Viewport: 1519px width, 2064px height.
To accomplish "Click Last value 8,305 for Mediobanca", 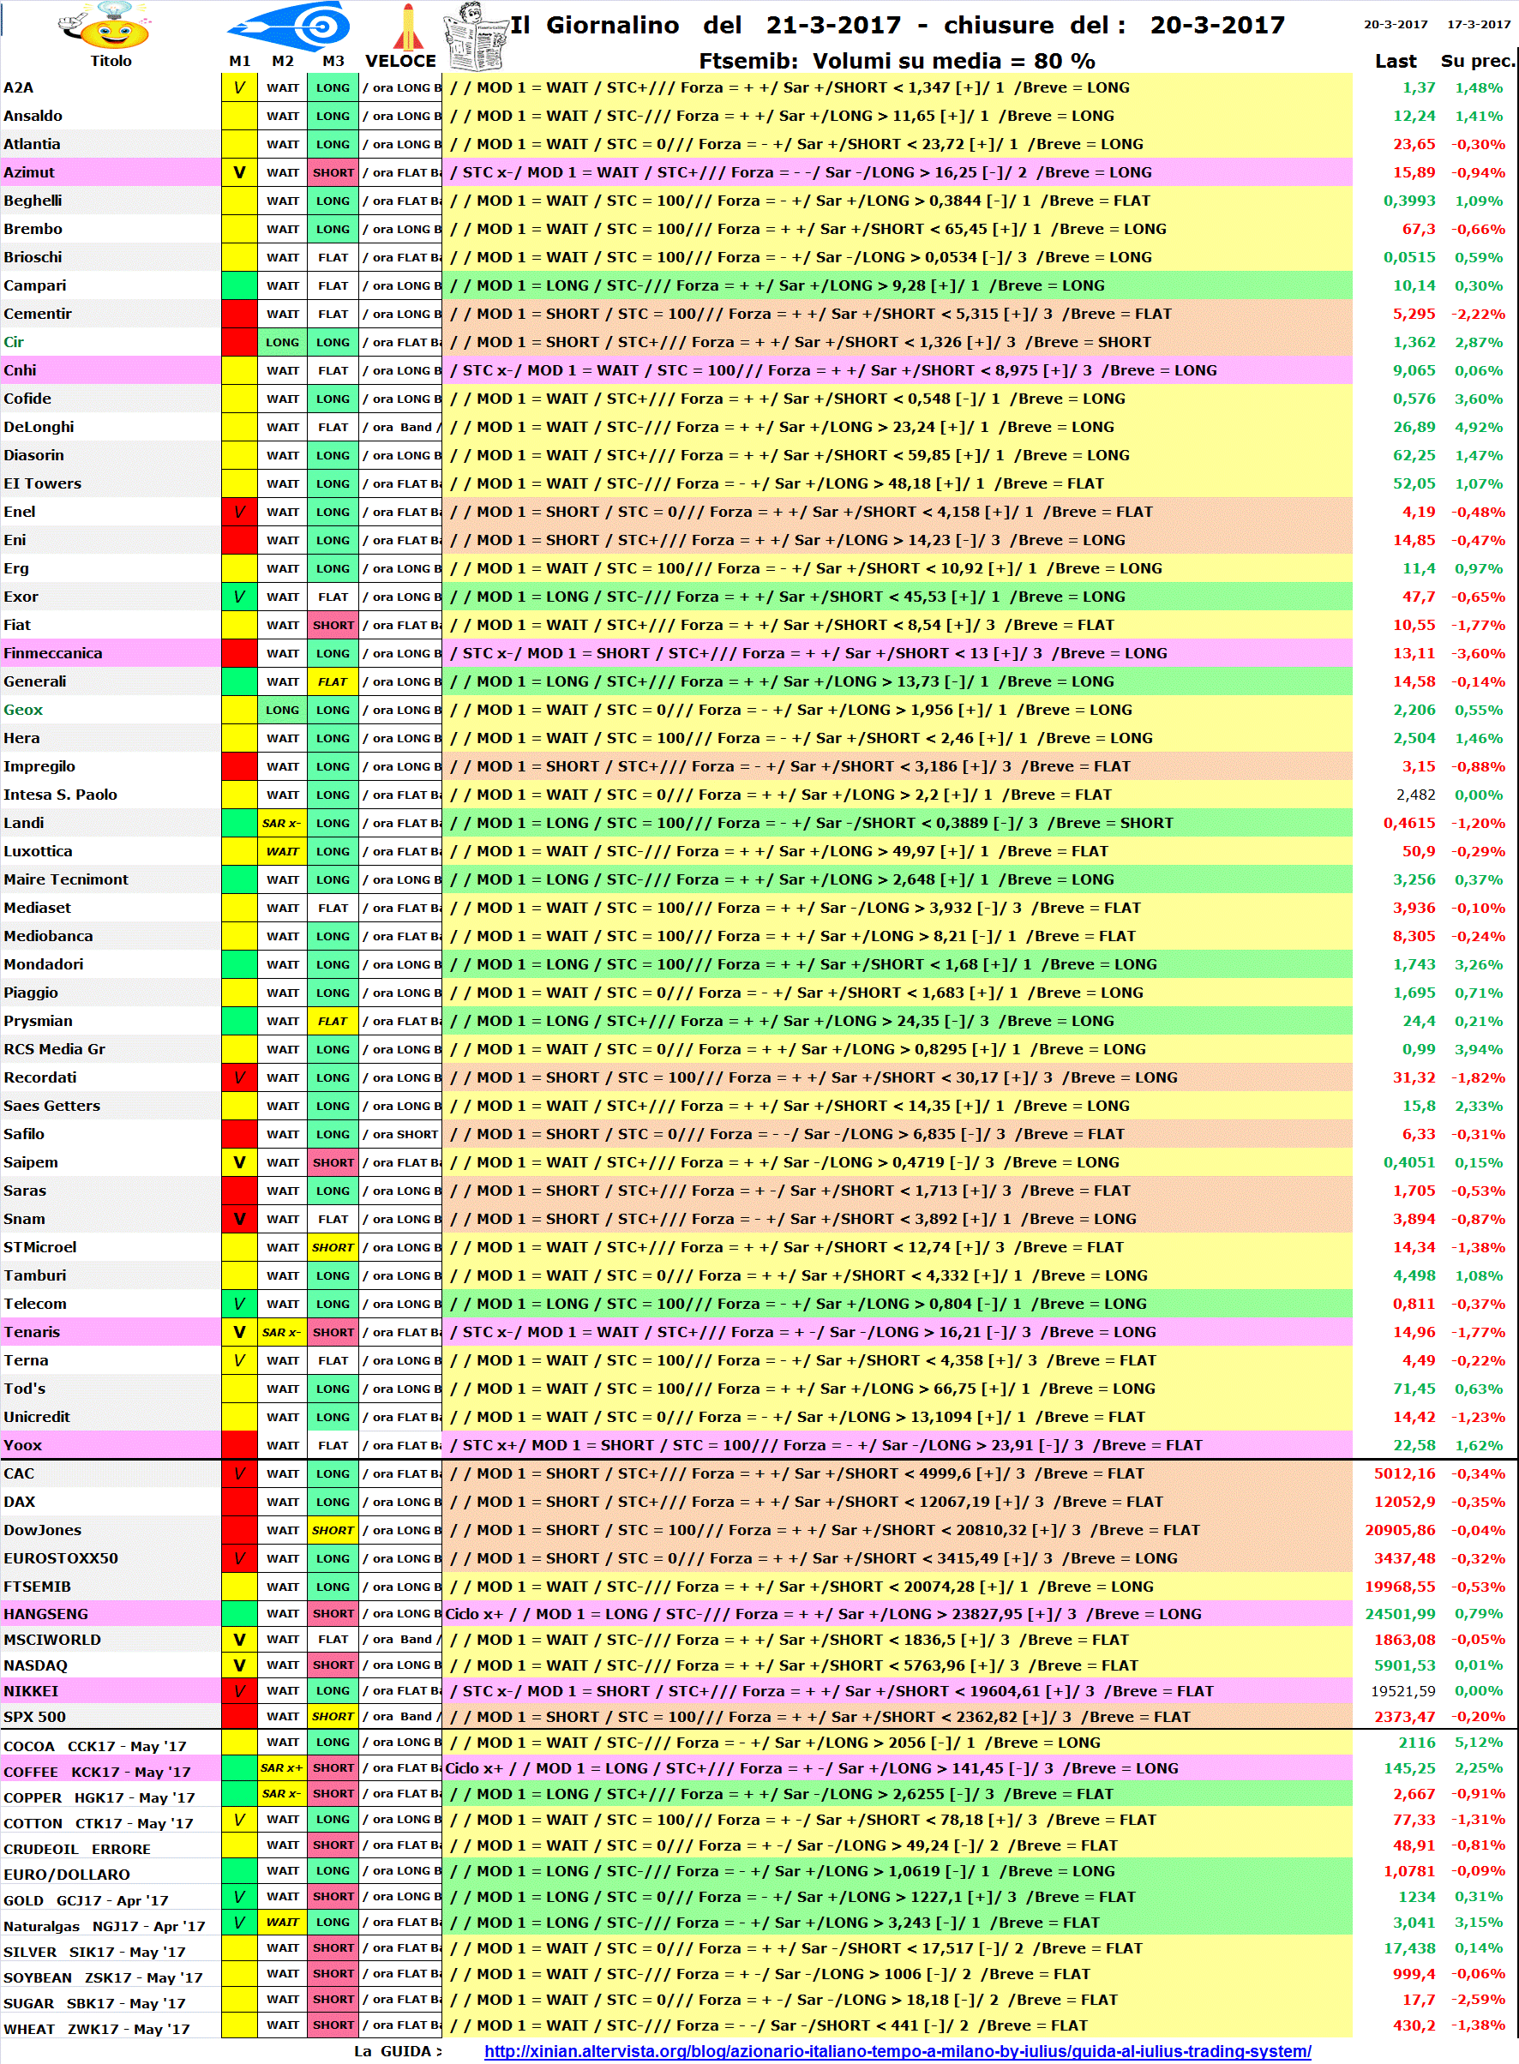I will (x=1414, y=936).
